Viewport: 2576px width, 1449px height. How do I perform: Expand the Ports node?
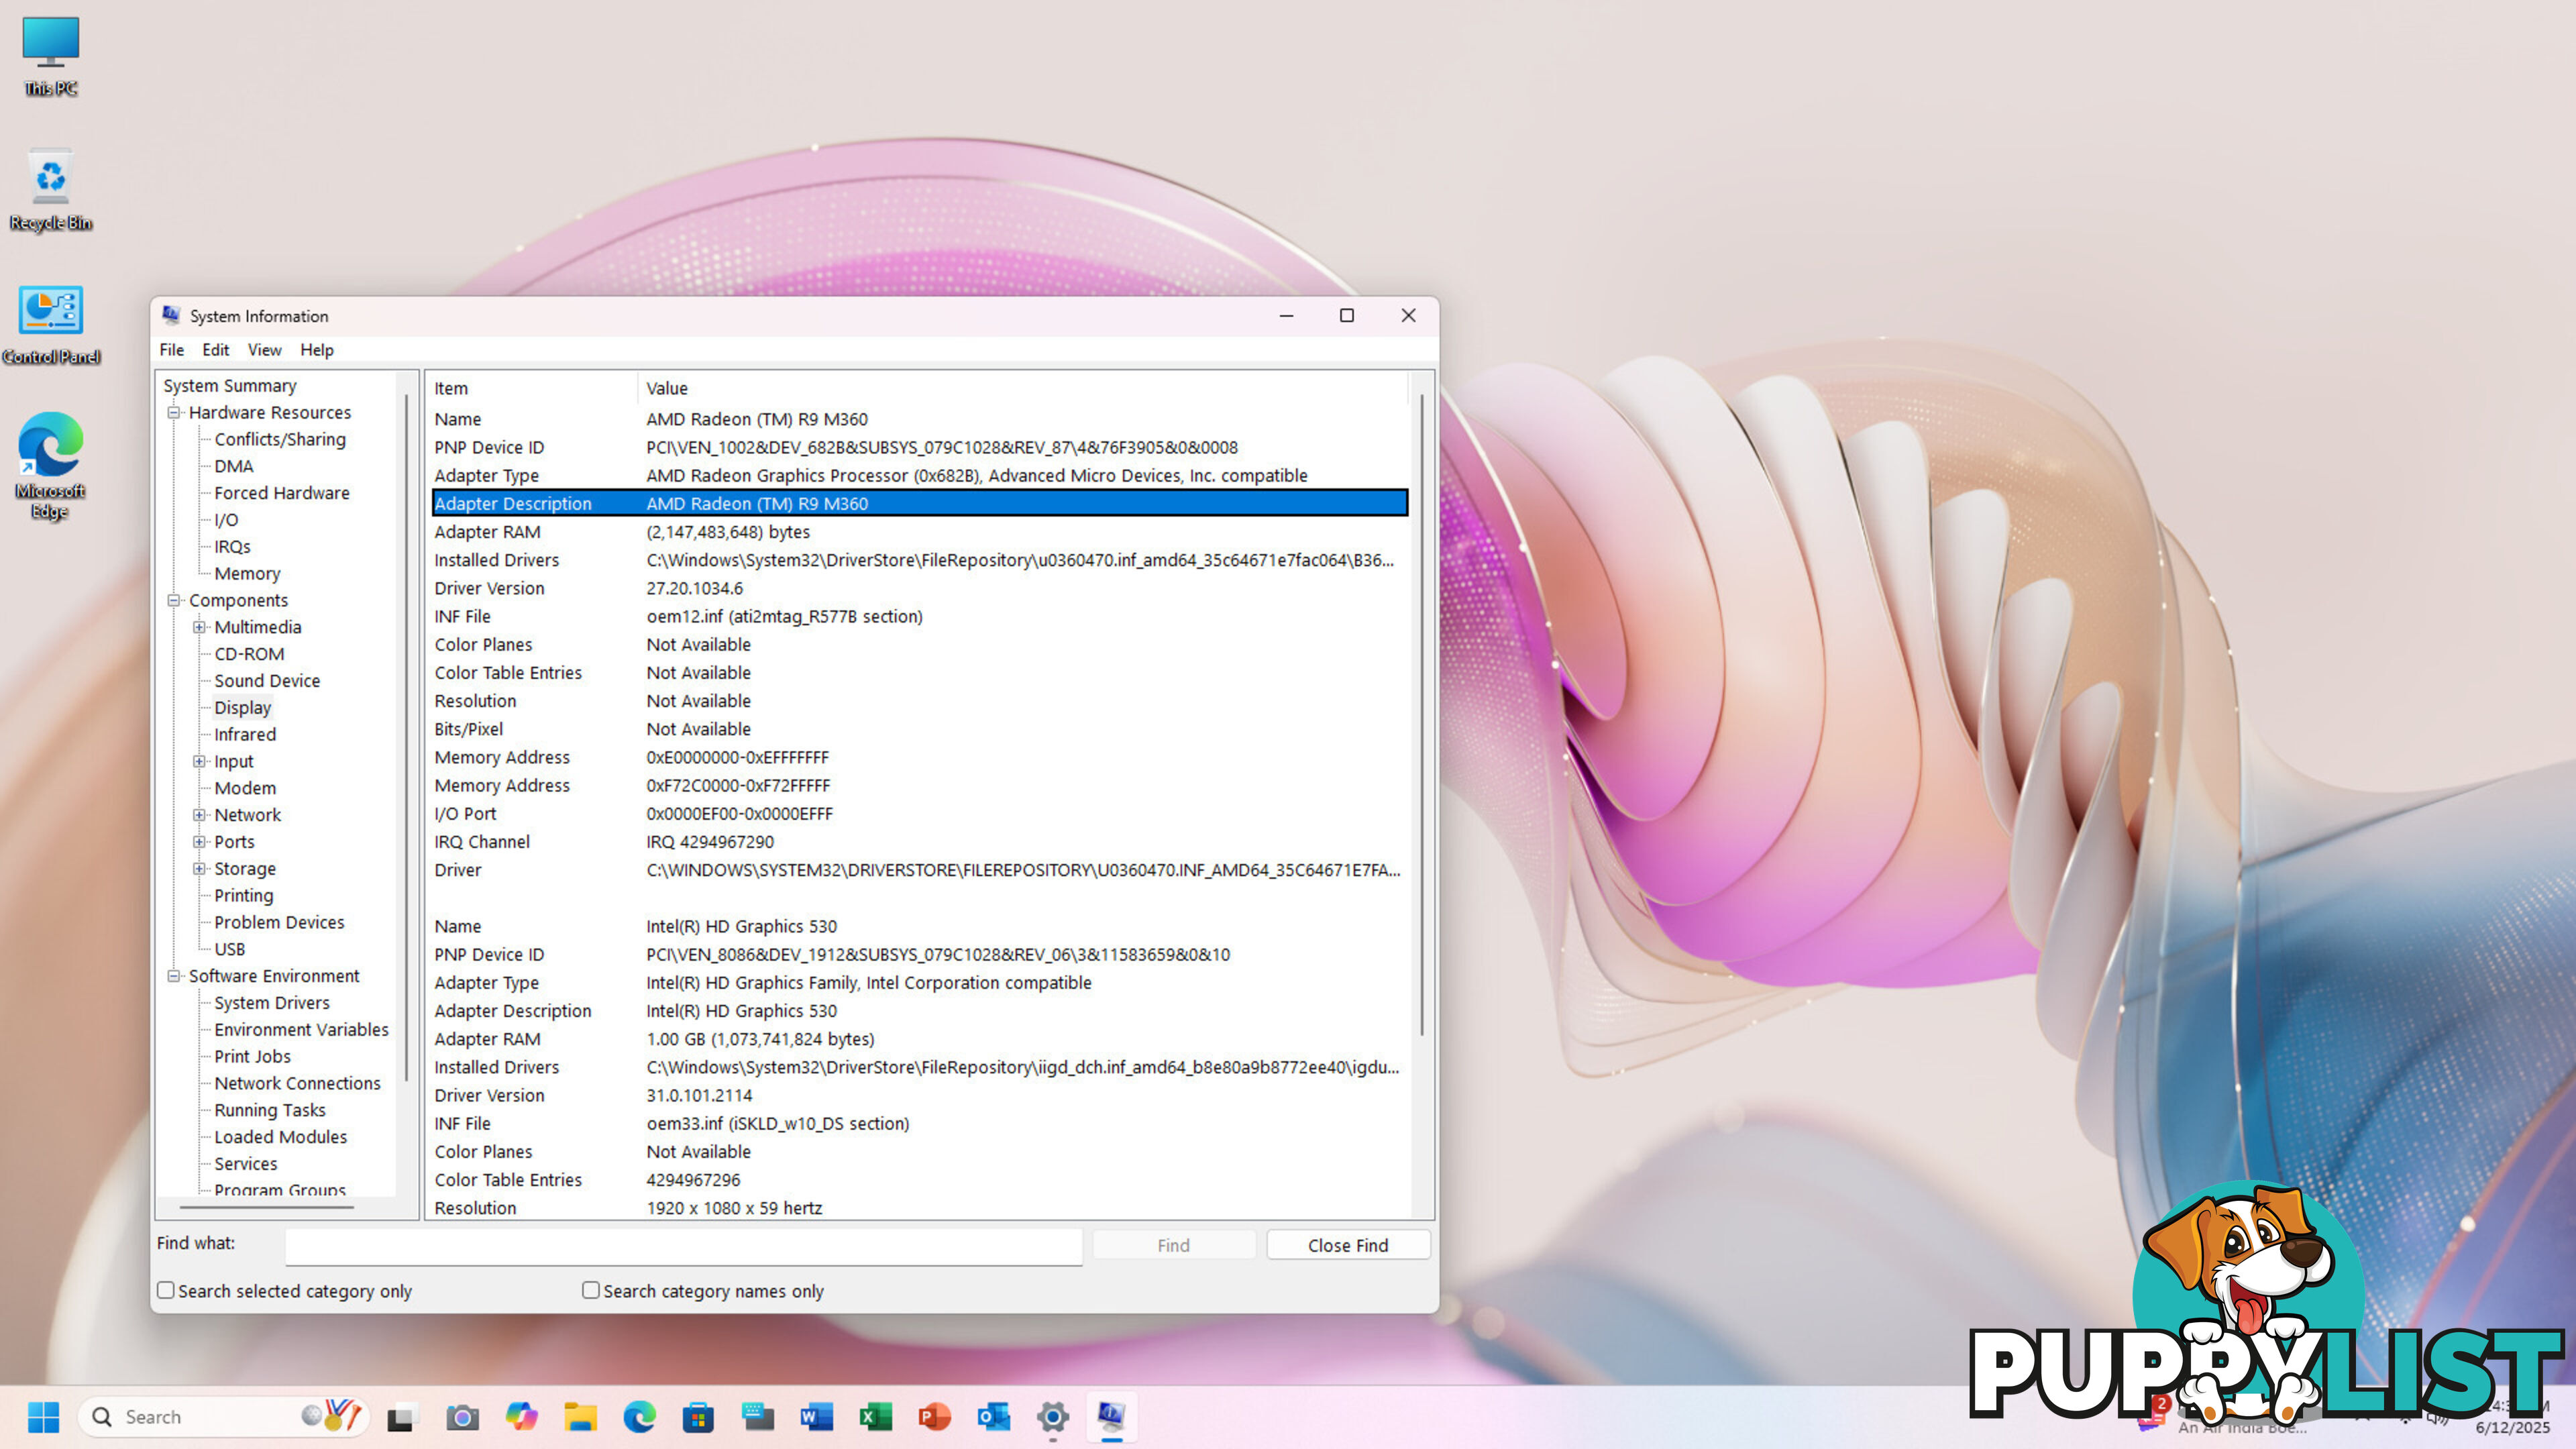pos(199,842)
